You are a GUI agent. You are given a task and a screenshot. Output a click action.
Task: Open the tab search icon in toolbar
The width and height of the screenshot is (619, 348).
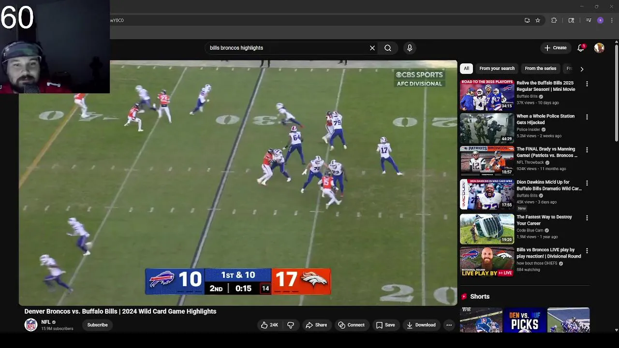pyautogui.click(x=571, y=20)
